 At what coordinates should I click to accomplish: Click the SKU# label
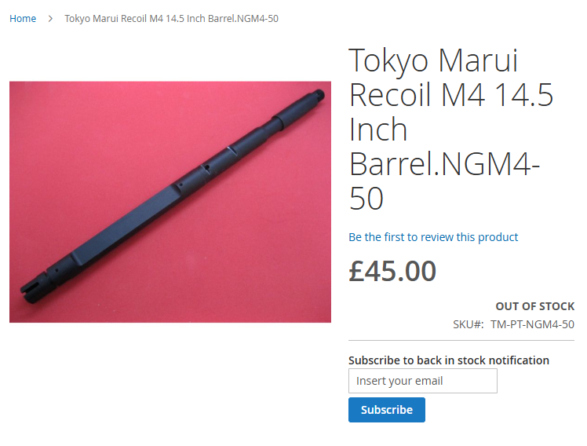click(469, 324)
